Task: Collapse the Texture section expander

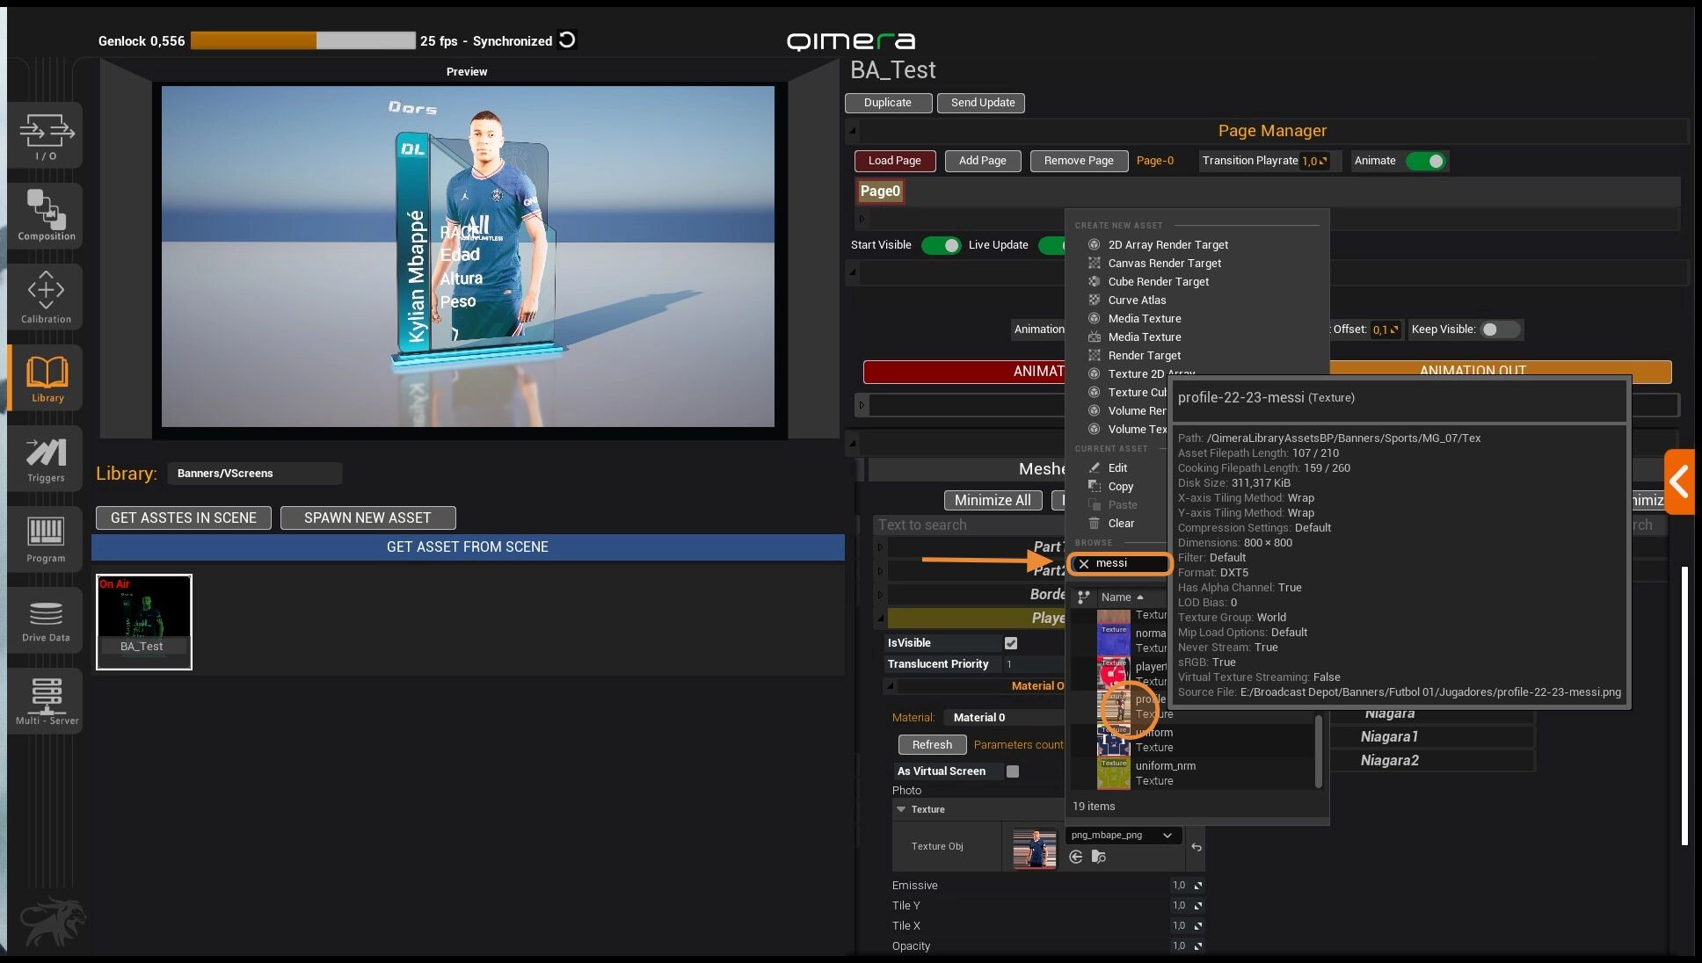Action: point(901,809)
